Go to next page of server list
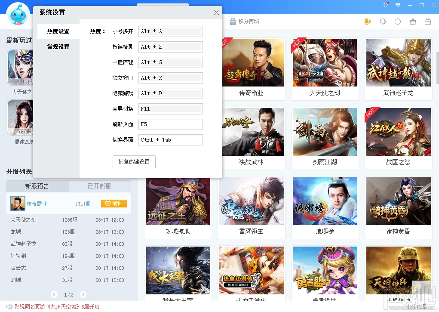Image resolution: width=439 pixels, height=312 pixels. click(x=83, y=295)
